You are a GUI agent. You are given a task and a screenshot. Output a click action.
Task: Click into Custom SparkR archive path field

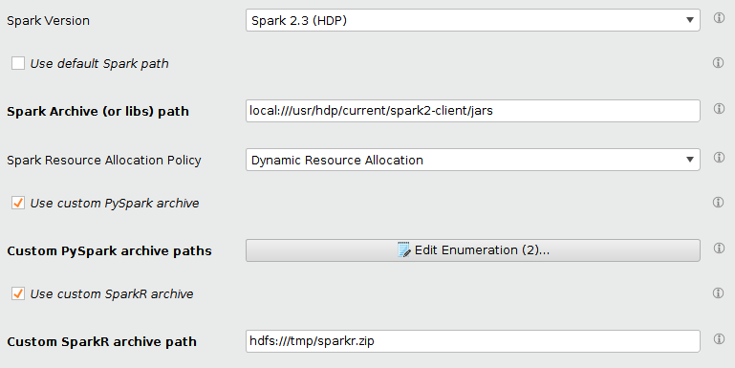pos(472,341)
